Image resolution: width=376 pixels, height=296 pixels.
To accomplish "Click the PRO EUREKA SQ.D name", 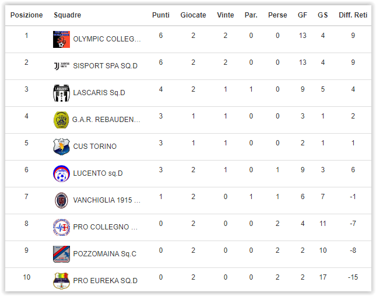I will [106, 281].
